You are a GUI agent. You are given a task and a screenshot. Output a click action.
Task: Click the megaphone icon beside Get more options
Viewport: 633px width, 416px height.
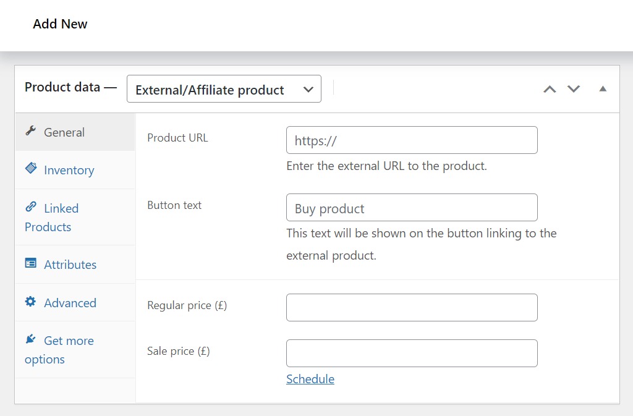[x=31, y=339]
